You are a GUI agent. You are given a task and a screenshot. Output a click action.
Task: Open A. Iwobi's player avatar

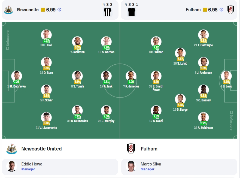(156, 111)
